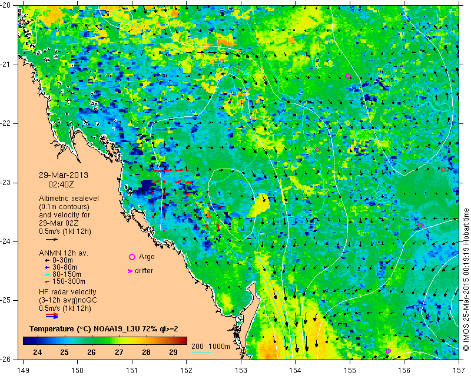Viewport: 471px width, 376px height.
Task: Click the longitude axis label 153
Action: 241,371
